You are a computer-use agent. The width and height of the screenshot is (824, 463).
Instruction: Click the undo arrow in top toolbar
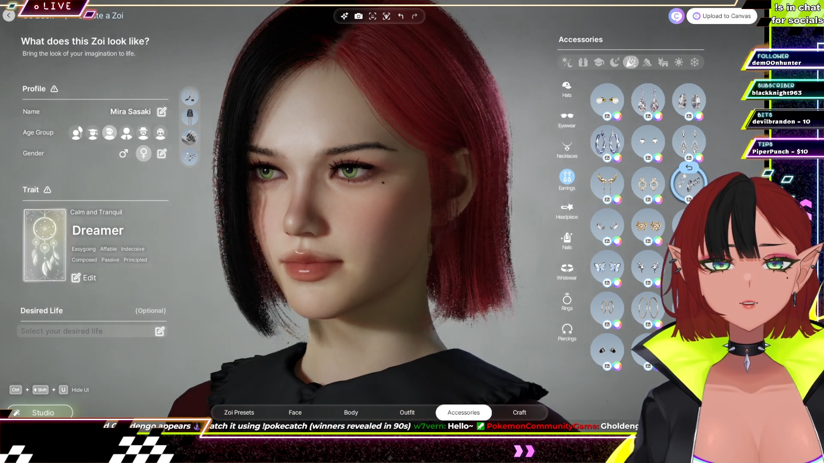pos(401,16)
